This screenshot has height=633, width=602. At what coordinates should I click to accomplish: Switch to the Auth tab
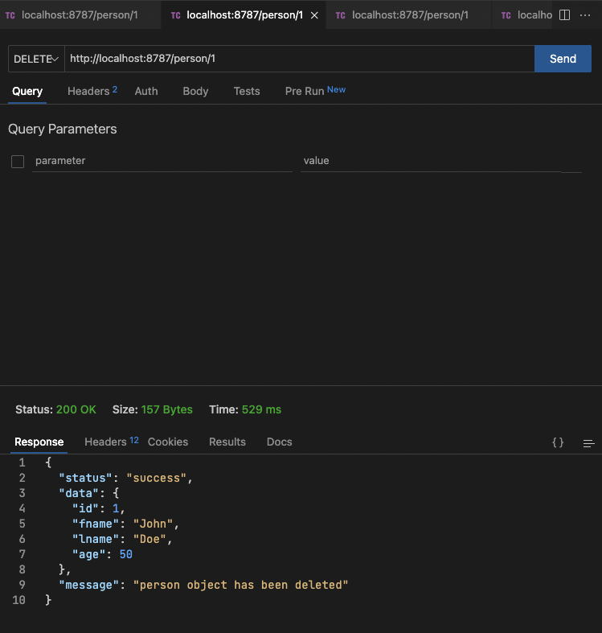tap(146, 91)
